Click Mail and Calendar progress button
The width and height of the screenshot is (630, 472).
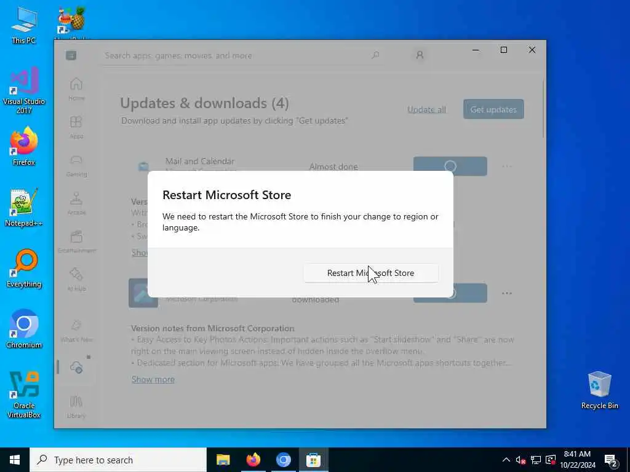(450, 166)
